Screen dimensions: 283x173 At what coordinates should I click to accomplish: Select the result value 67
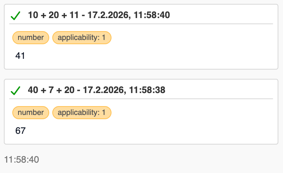point(20,131)
